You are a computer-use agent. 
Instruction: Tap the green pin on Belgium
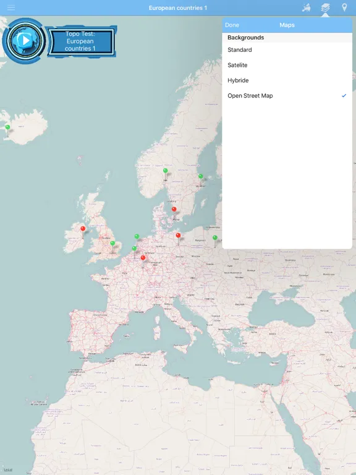pos(134,249)
